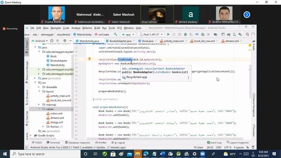Open the Refactor menu
281x158 pixels.
point(87,28)
